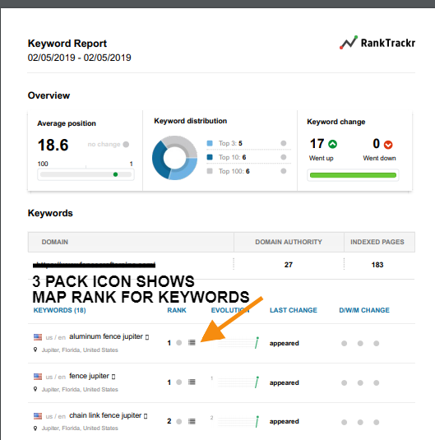Viewport: 435px width, 440px height.
Task: Click the grey Top 100 legend swatch
Action: click(x=210, y=171)
